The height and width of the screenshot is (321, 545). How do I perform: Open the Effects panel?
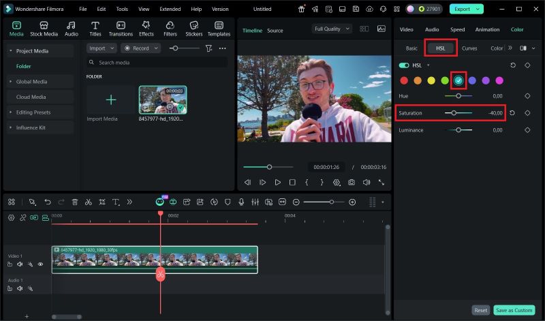(x=146, y=29)
